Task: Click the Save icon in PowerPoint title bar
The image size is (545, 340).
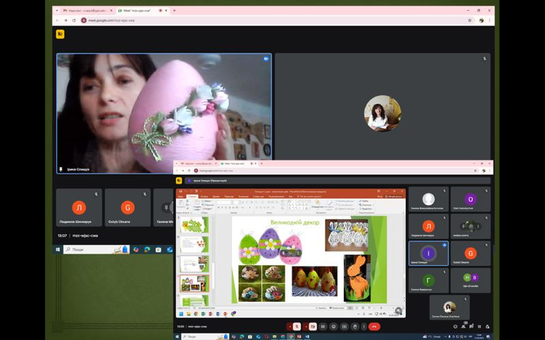Action: [x=180, y=191]
